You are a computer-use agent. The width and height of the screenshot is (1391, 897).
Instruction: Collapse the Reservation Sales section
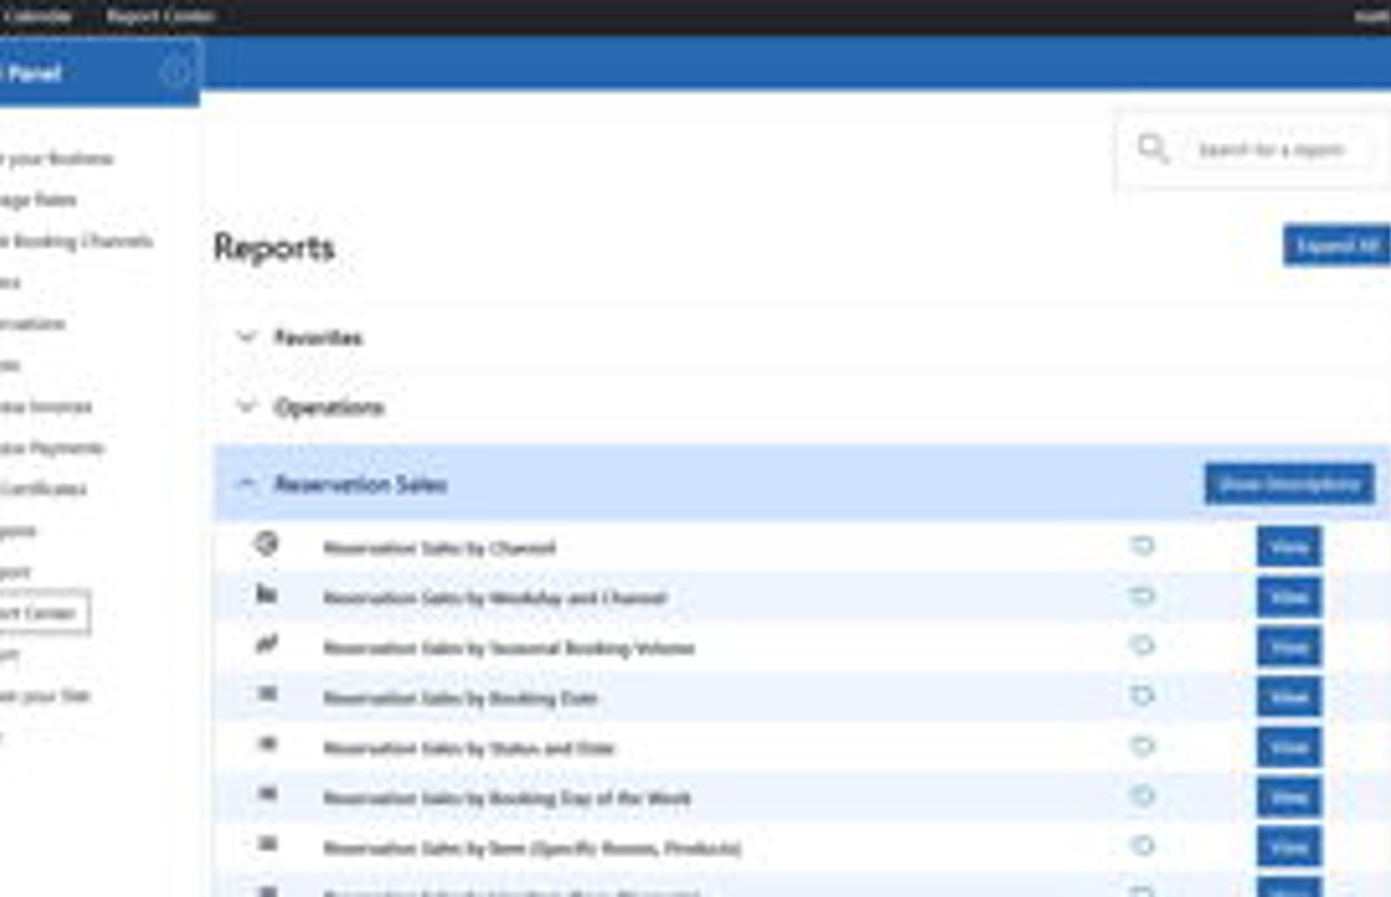[247, 483]
